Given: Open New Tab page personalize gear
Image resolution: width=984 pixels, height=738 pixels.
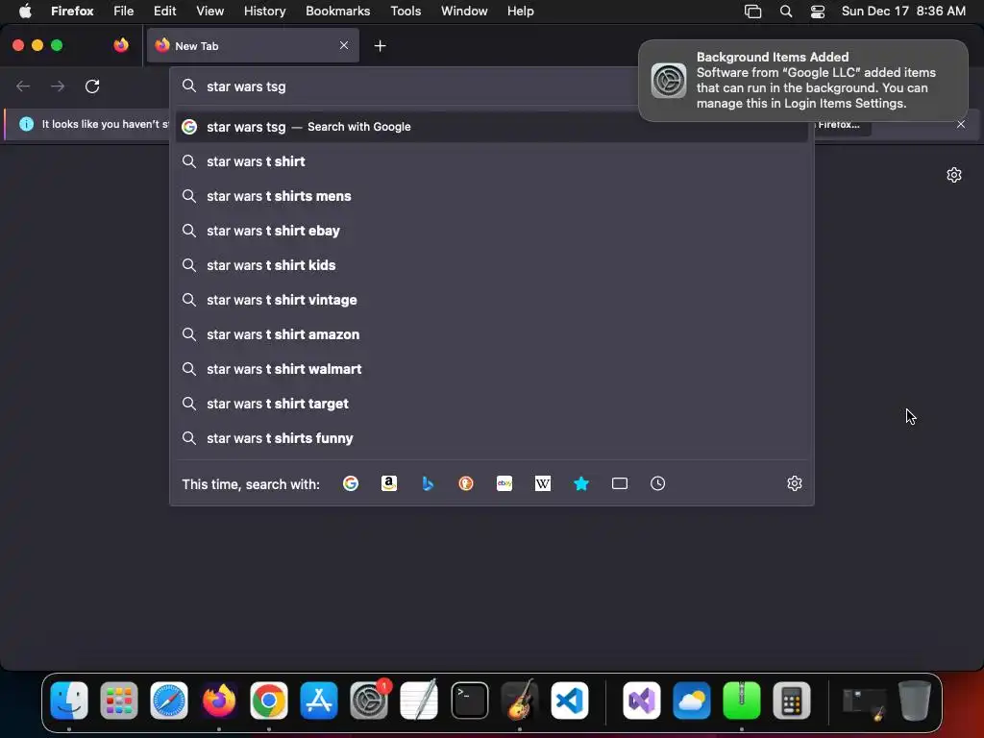Looking at the screenshot, I should [954, 175].
